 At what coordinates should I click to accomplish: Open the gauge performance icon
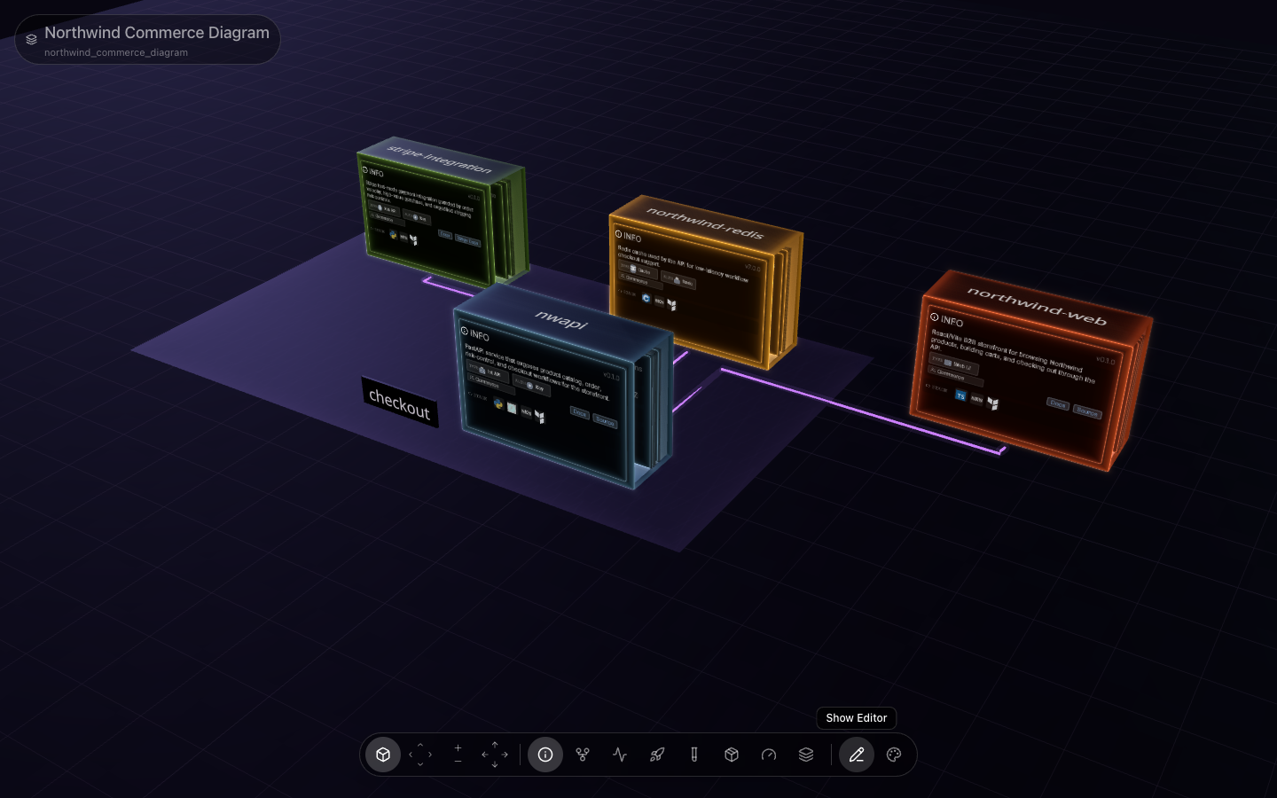[x=769, y=755]
